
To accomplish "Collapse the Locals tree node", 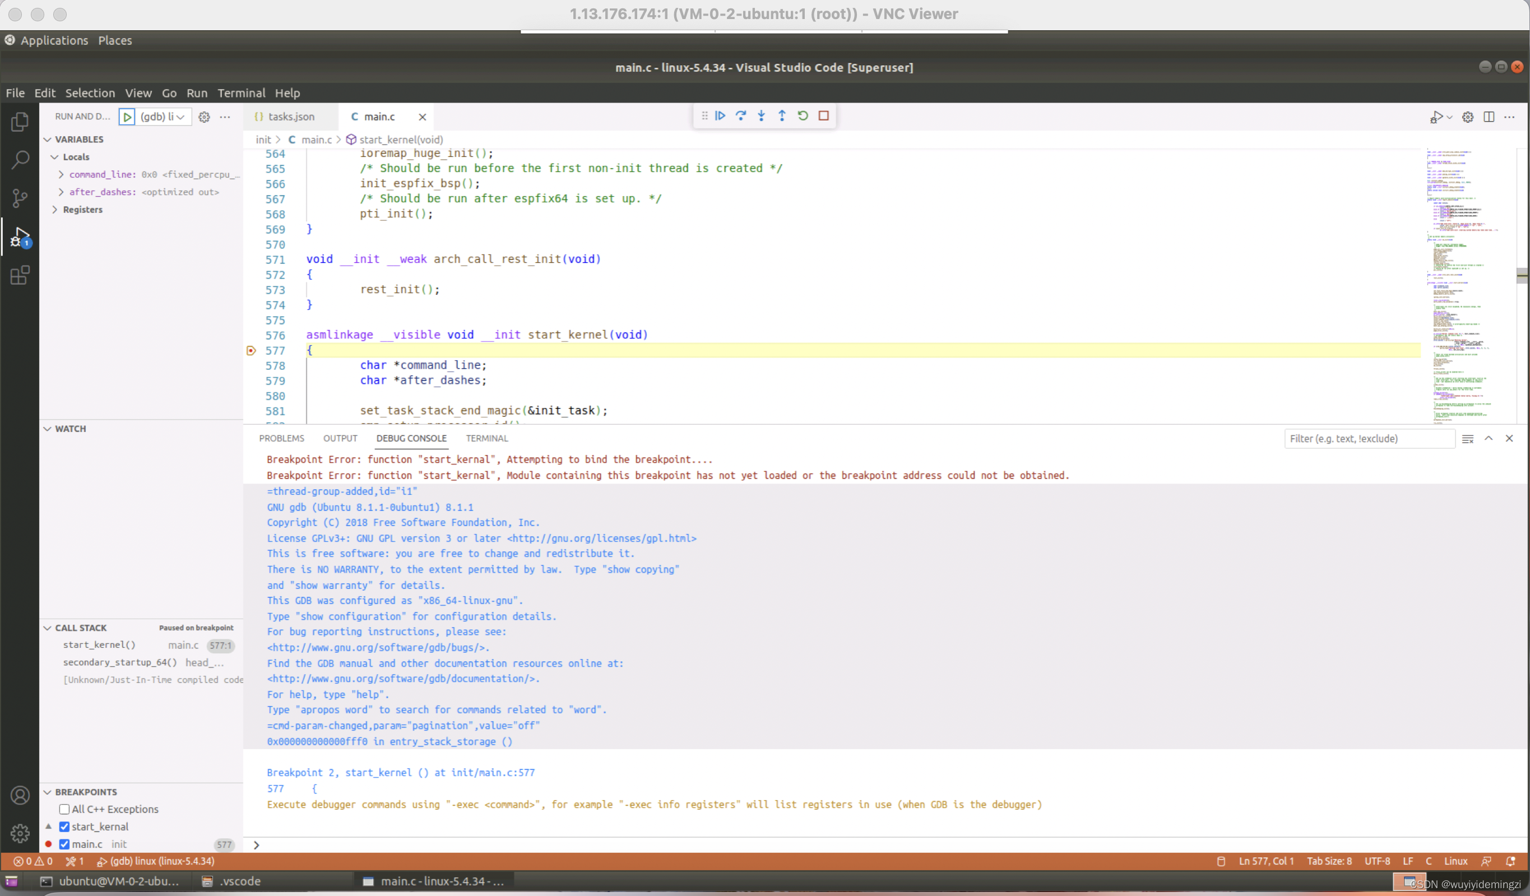I will (x=55, y=157).
